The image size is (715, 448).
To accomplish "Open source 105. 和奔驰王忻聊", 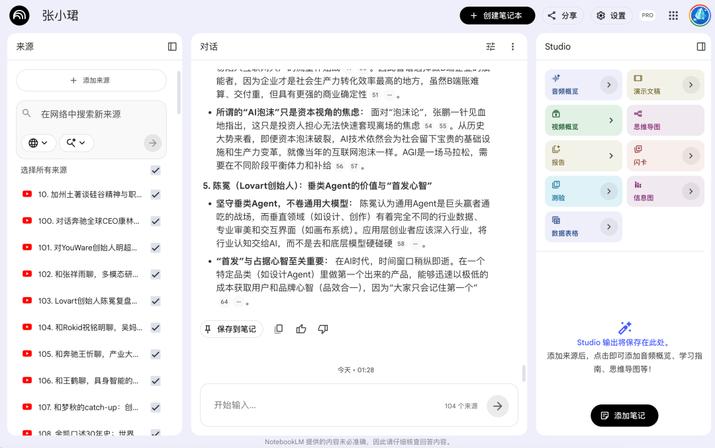I will pyautogui.click(x=89, y=354).
